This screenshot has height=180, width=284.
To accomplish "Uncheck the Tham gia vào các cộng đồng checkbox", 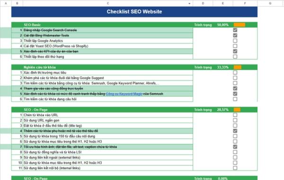I will [x=235, y=89].
